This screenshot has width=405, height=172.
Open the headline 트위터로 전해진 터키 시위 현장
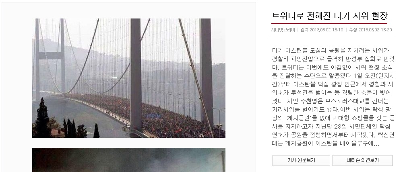[x=330, y=16]
